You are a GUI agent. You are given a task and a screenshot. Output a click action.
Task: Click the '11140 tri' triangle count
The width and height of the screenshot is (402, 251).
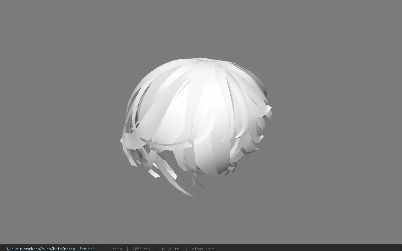point(171,249)
